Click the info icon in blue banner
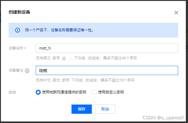This screenshot has width=188, height=123. tap(18, 30)
